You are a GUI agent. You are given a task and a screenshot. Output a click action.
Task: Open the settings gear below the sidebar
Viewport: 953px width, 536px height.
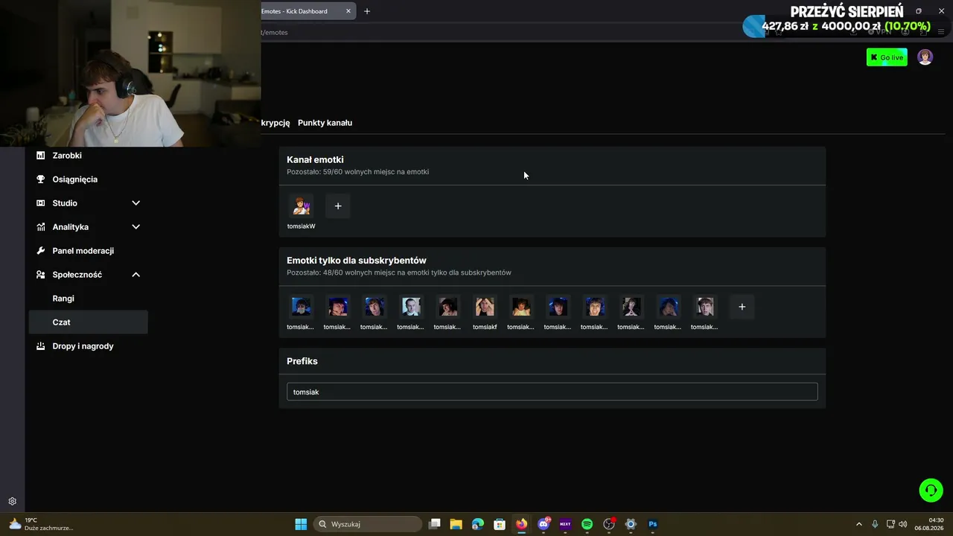(12, 502)
